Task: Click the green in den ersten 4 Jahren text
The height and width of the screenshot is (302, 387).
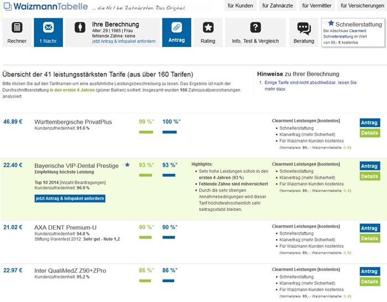Action: coord(72,90)
